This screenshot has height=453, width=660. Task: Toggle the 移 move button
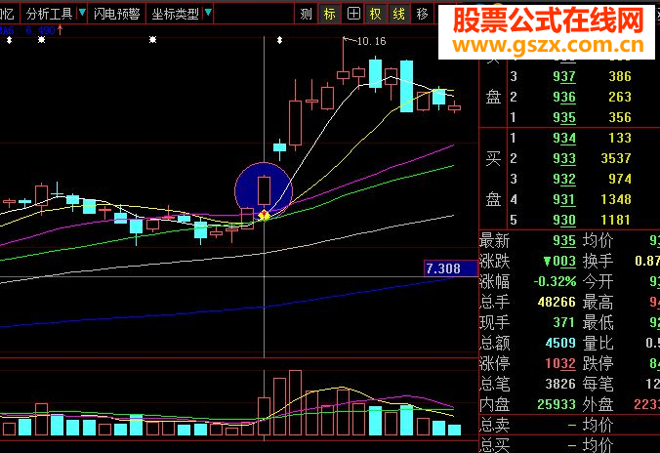point(422,14)
